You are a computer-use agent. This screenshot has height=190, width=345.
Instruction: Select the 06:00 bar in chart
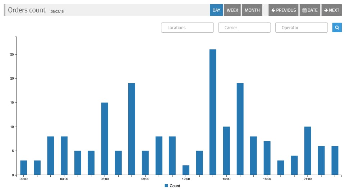pyautogui.click(x=105, y=139)
